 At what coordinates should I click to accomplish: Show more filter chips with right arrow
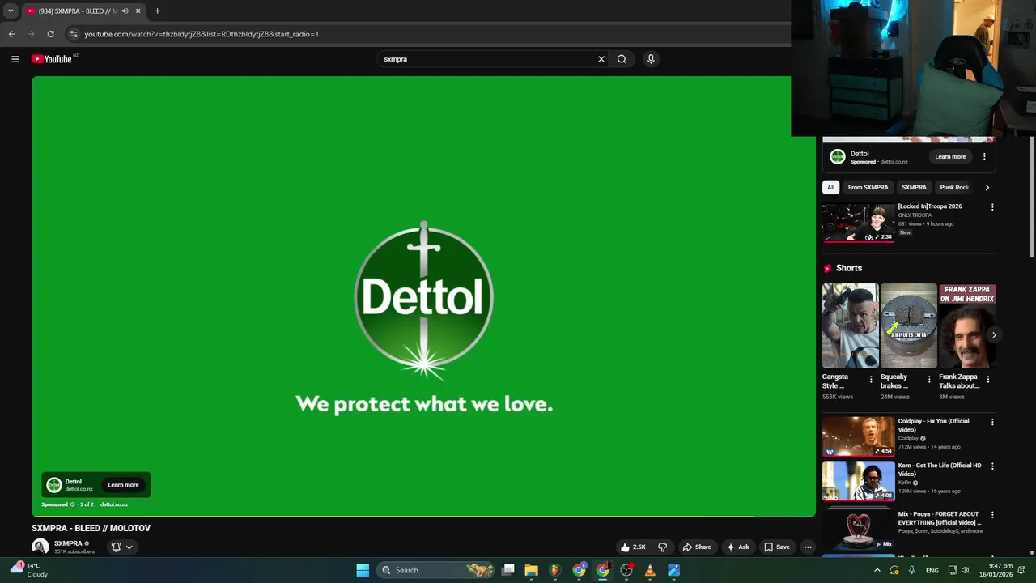(x=987, y=187)
